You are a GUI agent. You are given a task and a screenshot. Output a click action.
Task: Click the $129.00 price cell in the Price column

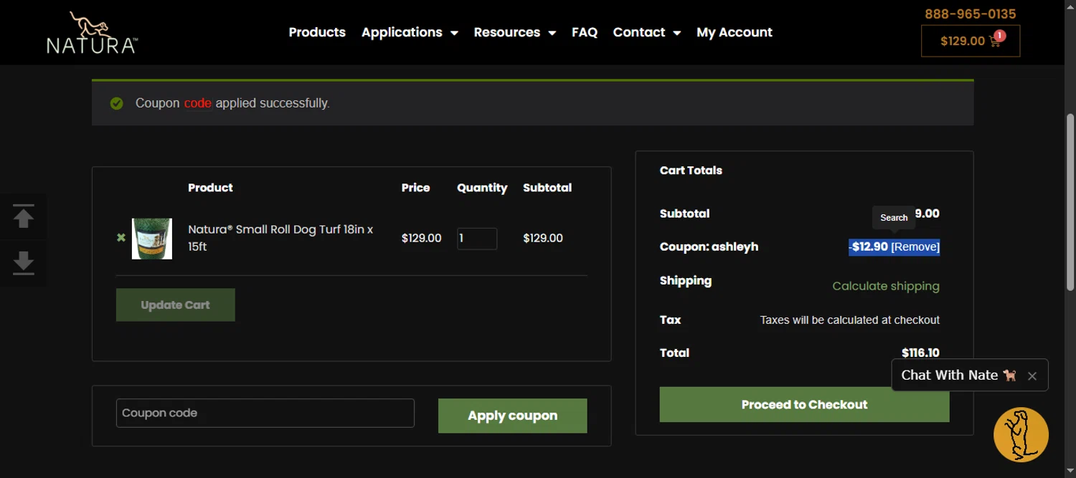click(x=421, y=238)
